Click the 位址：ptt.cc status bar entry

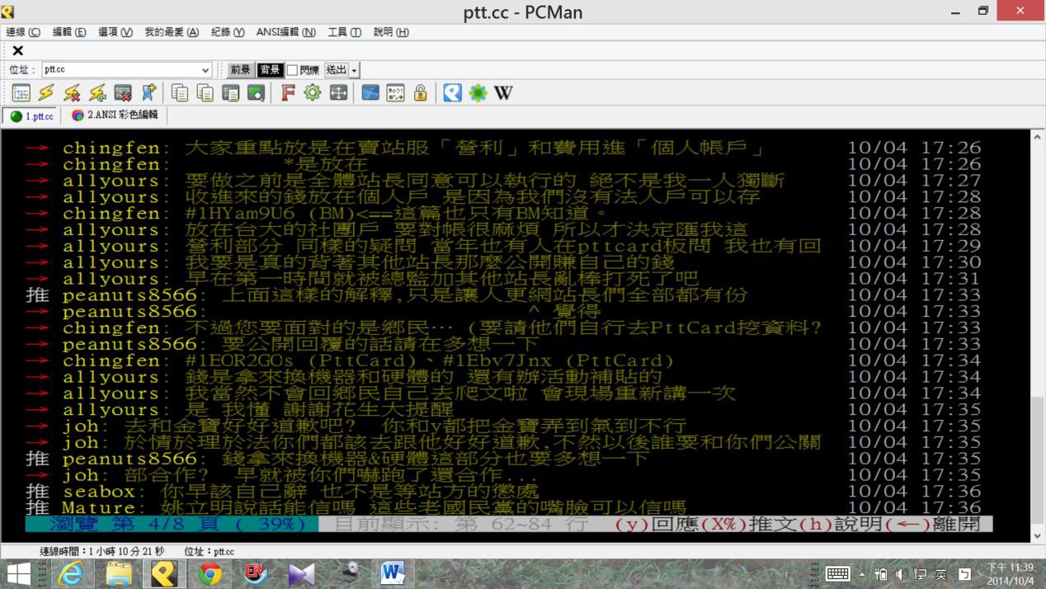pos(209,551)
